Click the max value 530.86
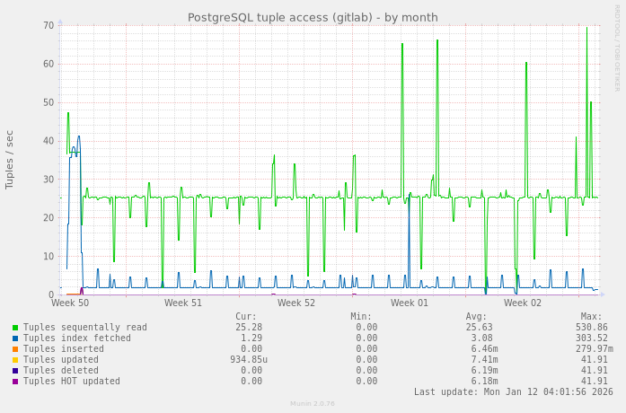 coord(592,327)
